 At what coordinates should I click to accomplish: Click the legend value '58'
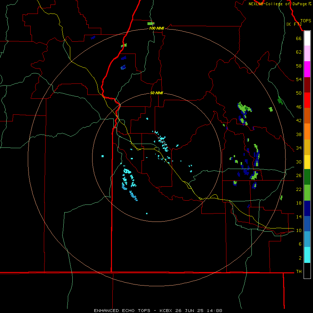pyautogui.click(x=299, y=66)
